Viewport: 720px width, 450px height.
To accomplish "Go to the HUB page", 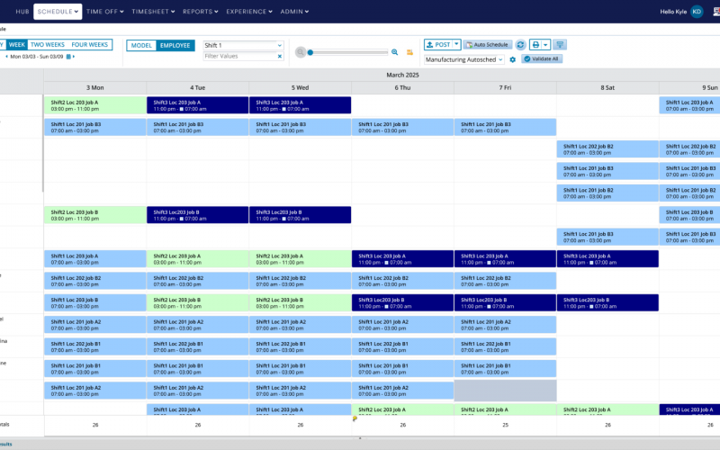I will coord(22,12).
